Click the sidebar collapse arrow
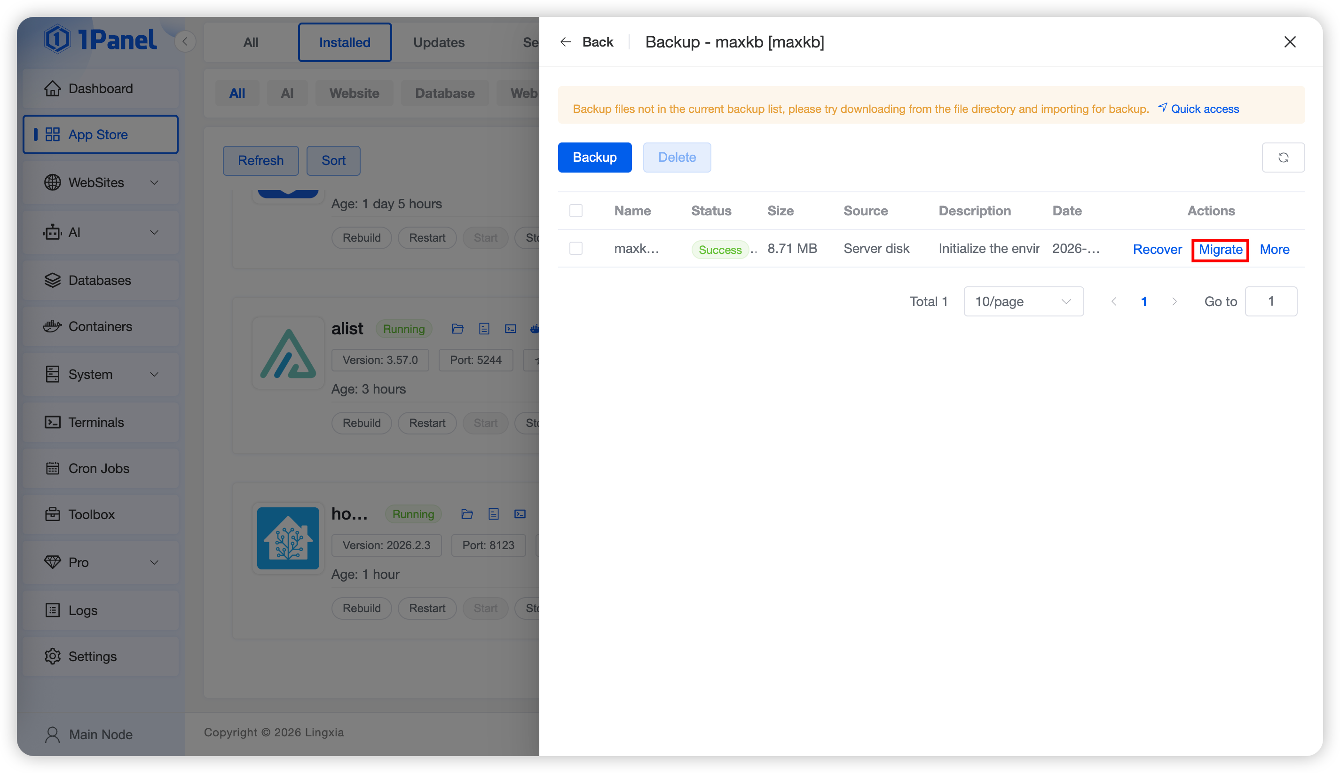This screenshot has height=773, width=1340. [x=185, y=41]
